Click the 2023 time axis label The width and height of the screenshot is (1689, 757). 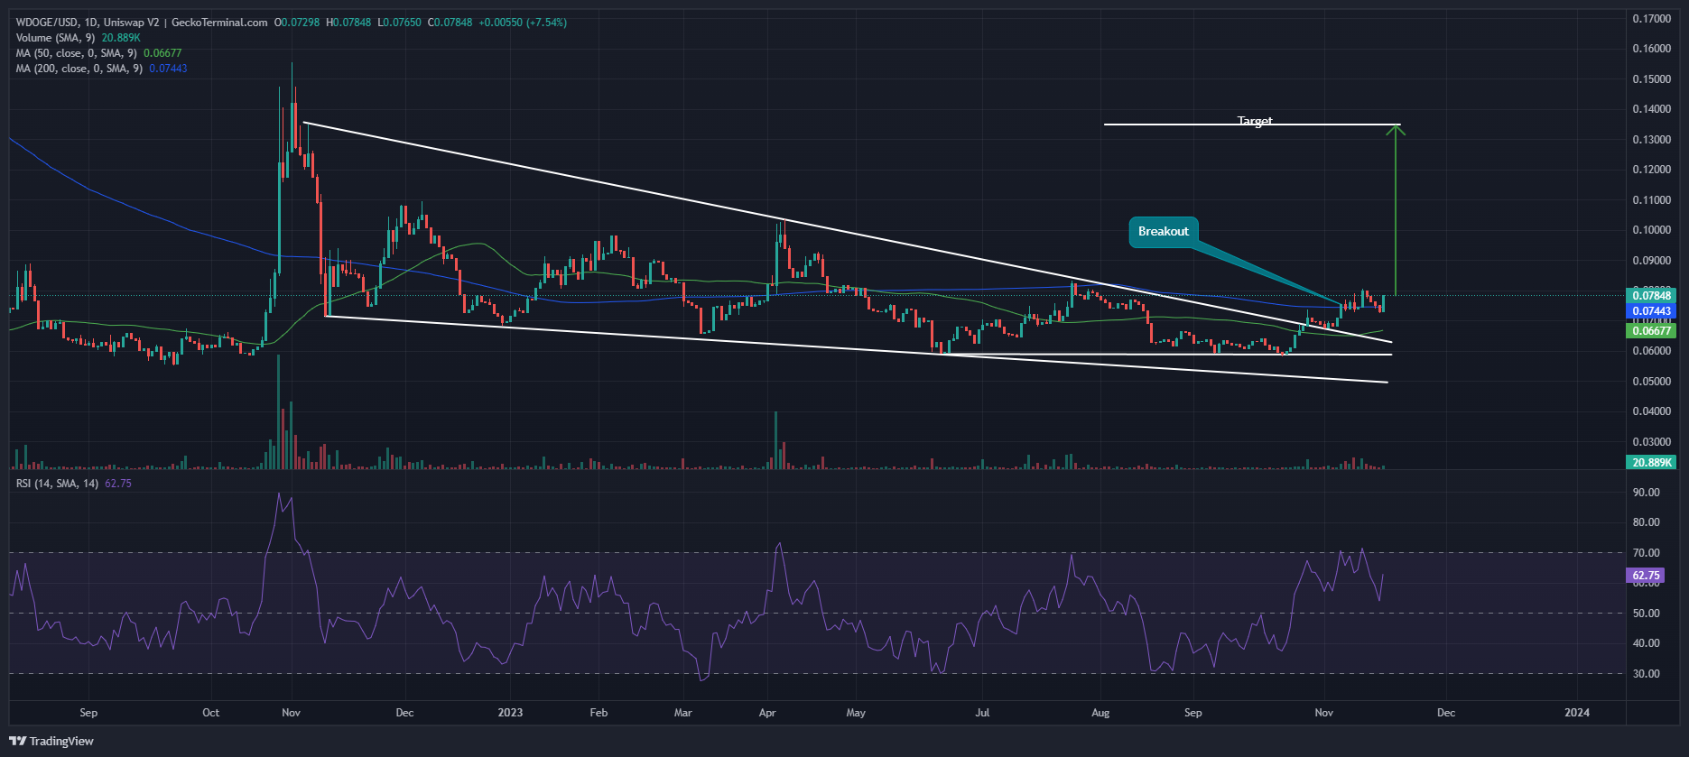(510, 713)
